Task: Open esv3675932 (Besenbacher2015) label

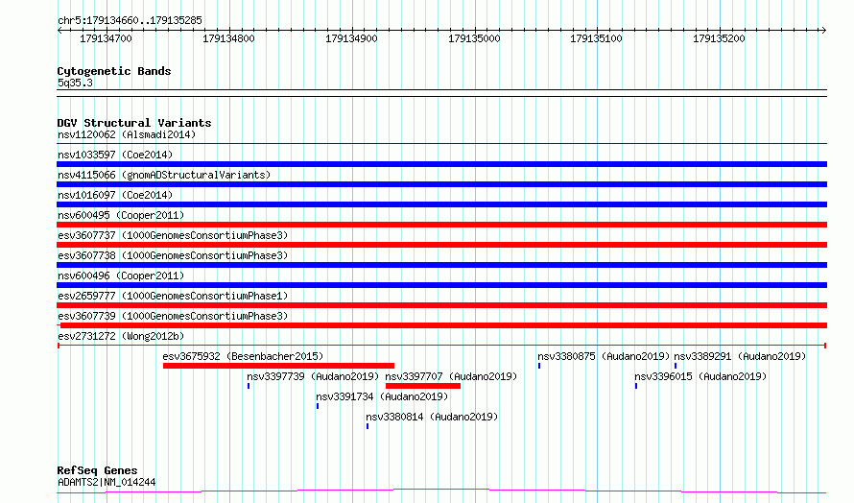Action: [x=243, y=356]
